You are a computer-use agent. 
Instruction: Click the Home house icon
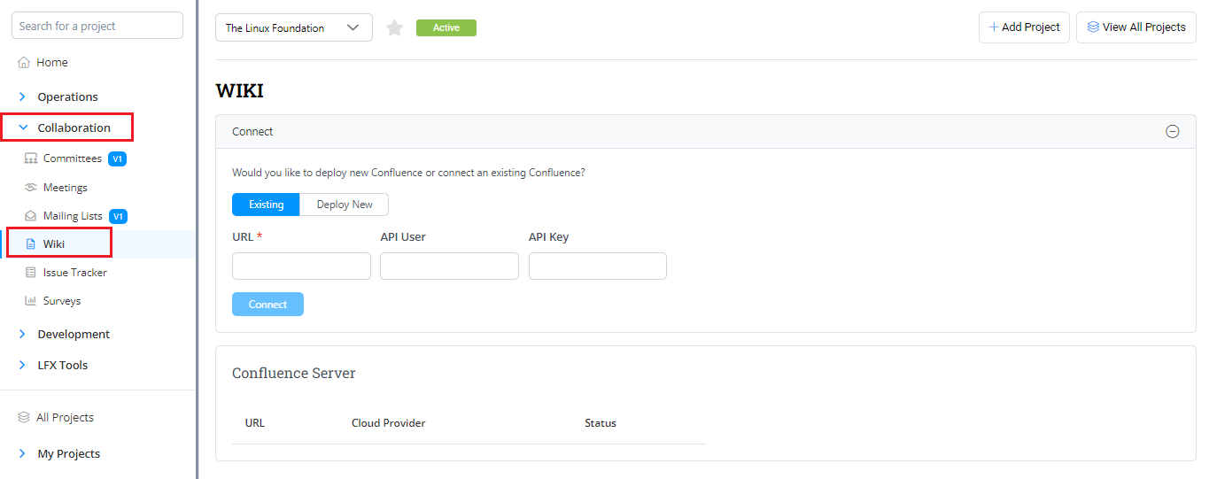coord(24,63)
